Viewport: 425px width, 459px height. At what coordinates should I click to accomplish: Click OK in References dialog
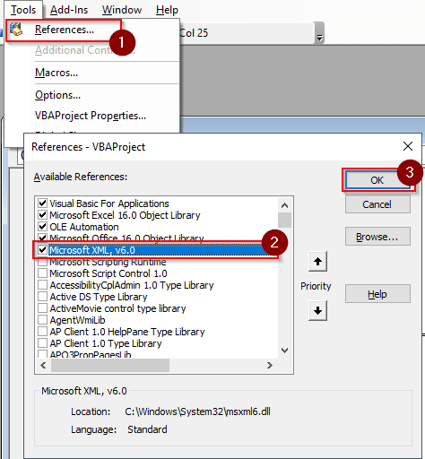point(377,180)
